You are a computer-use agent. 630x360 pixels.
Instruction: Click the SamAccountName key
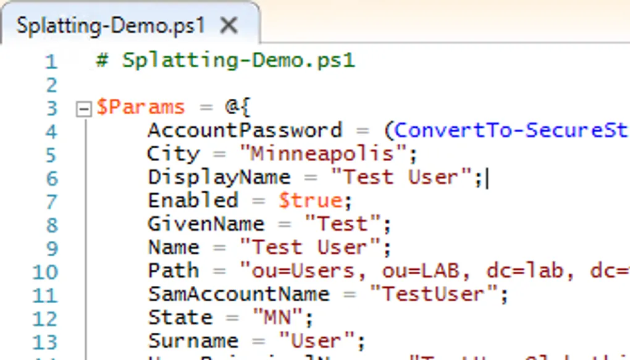point(238,294)
